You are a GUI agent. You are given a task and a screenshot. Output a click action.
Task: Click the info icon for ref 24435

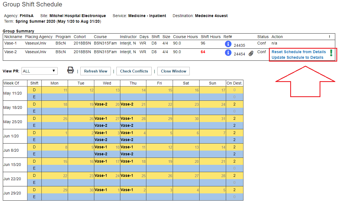point(228,44)
